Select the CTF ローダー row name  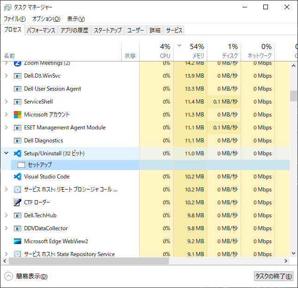(37, 202)
